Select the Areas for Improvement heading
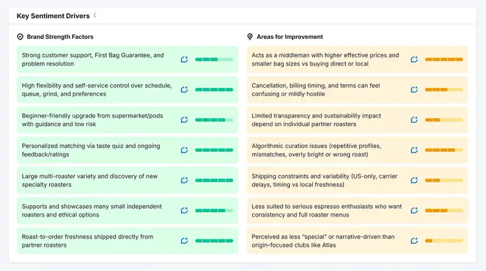486x271 pixels. click(x=290, y=37)
